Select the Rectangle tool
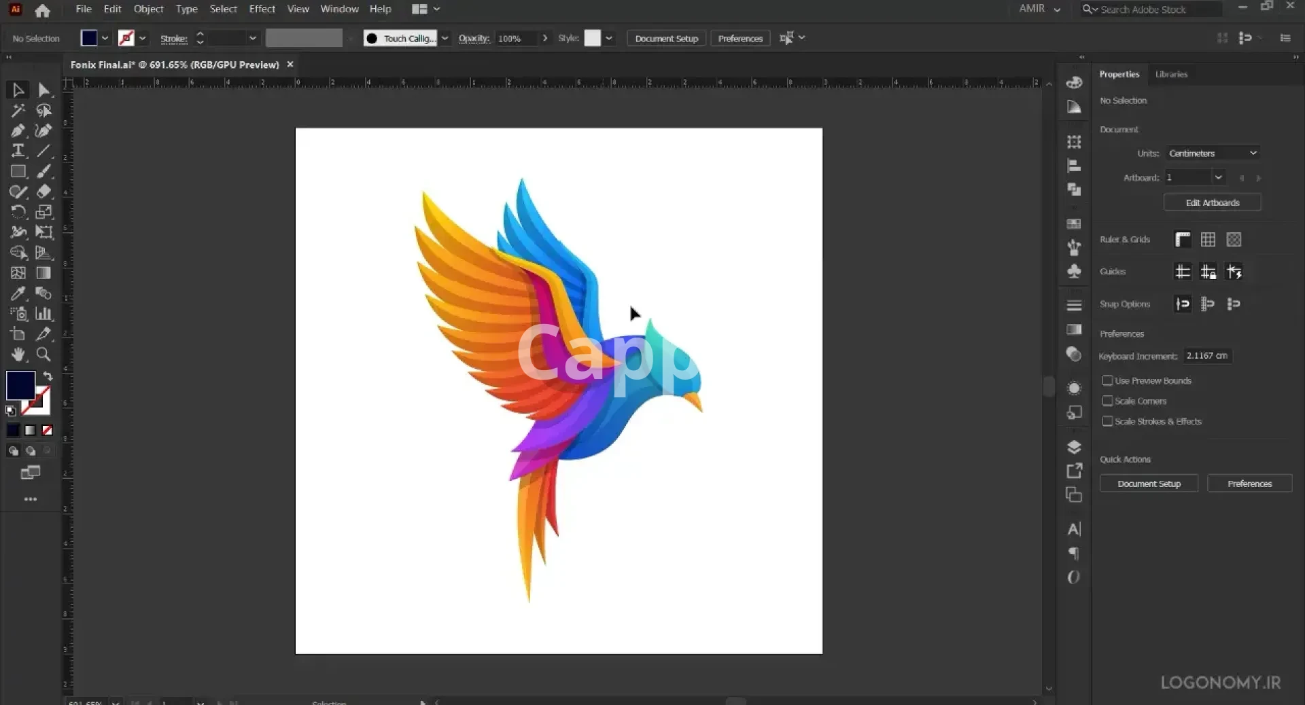Viewport: 1305px width, 705px height. point(18,172)
